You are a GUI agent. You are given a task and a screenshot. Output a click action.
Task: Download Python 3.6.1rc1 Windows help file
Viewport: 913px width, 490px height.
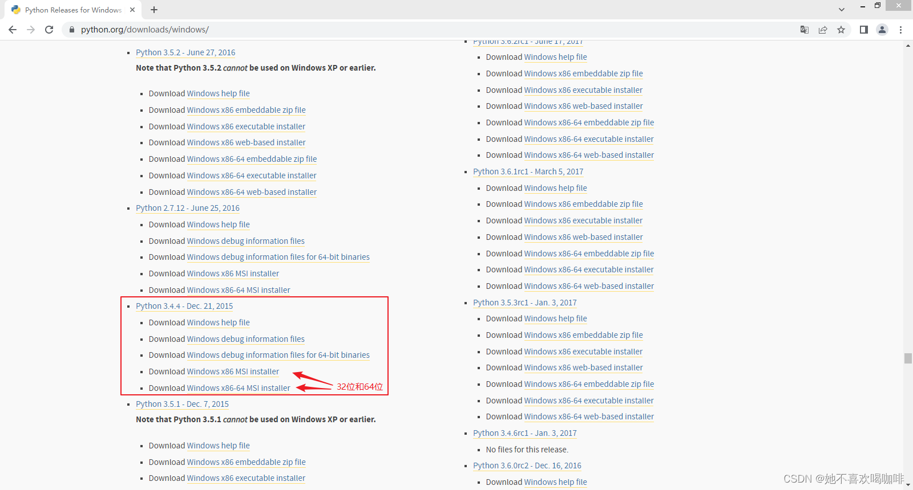pos(556,188)
